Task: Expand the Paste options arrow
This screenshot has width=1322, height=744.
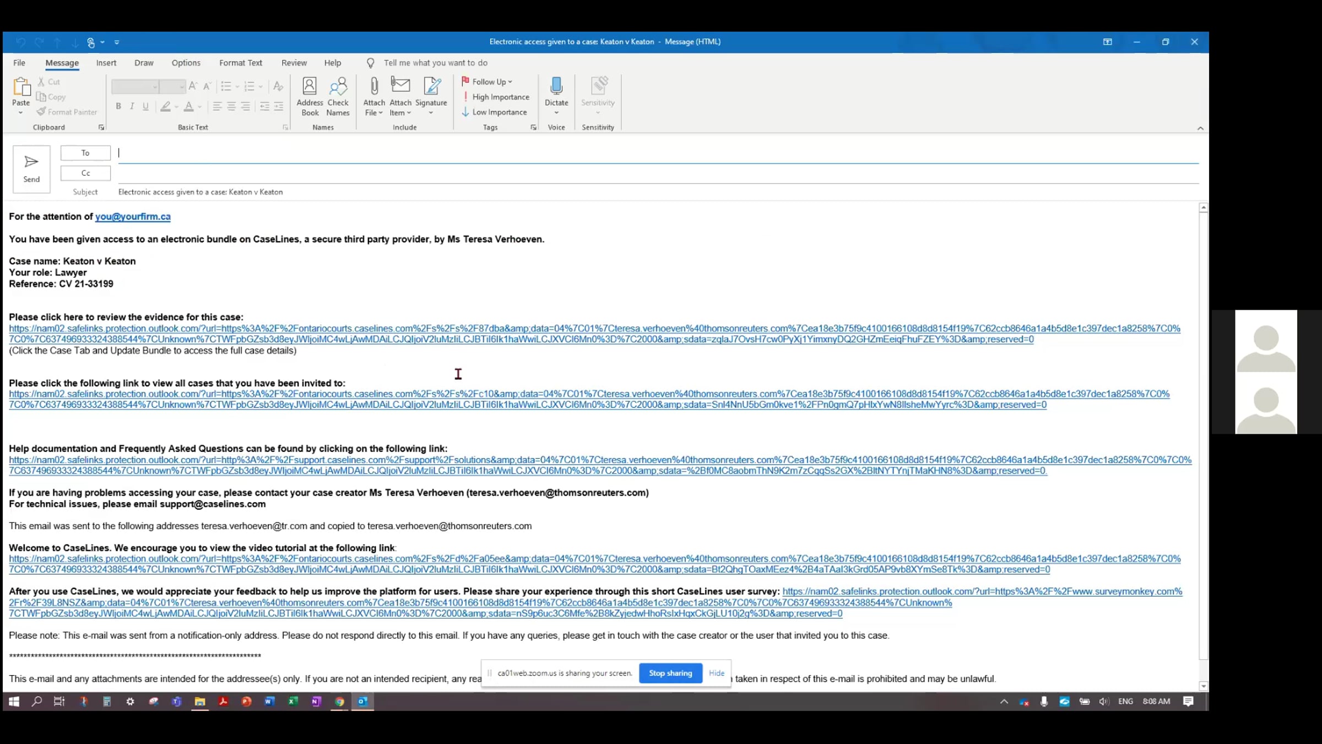Action: 21,113
